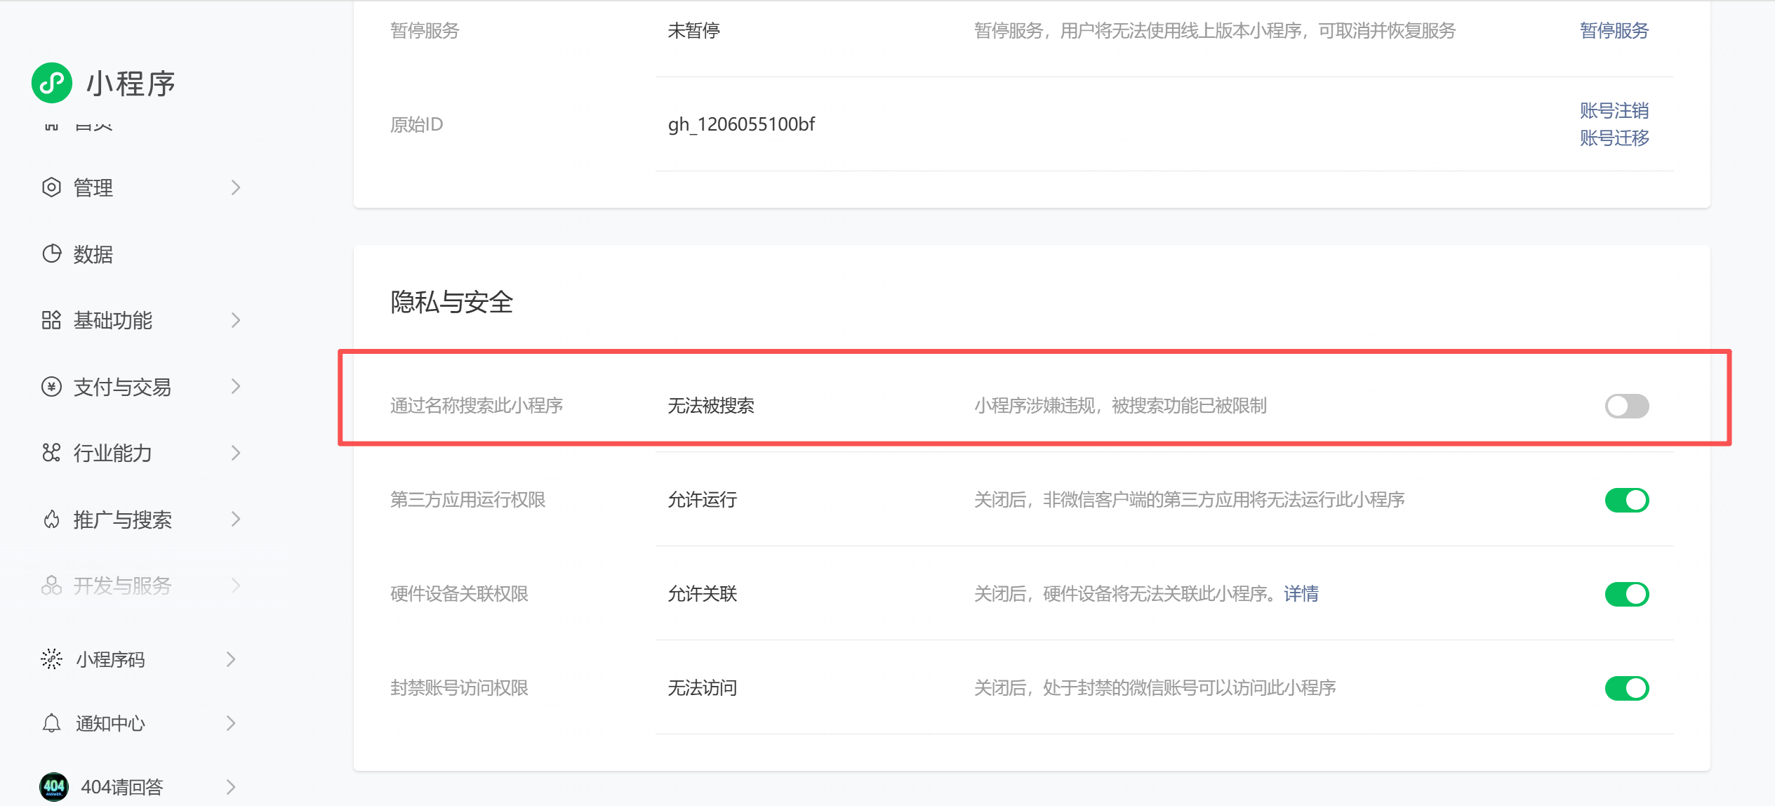1775x806 pixels.
Task: Click the 管理 hexagon sidebar icon
Action: coord(51,187)
